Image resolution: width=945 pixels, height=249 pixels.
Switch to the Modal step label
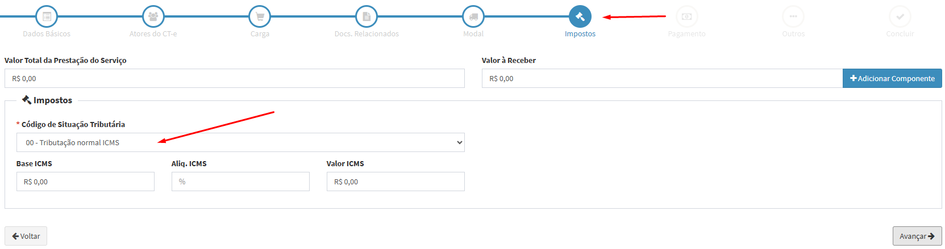click(473, 34)
